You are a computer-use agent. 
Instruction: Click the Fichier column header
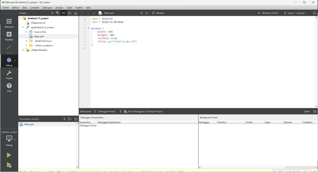point(255,122)
